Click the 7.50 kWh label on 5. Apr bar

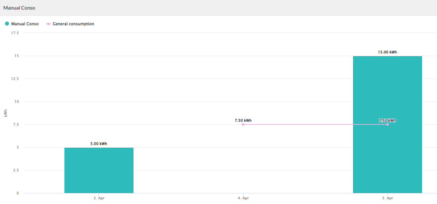click(387, 120)
